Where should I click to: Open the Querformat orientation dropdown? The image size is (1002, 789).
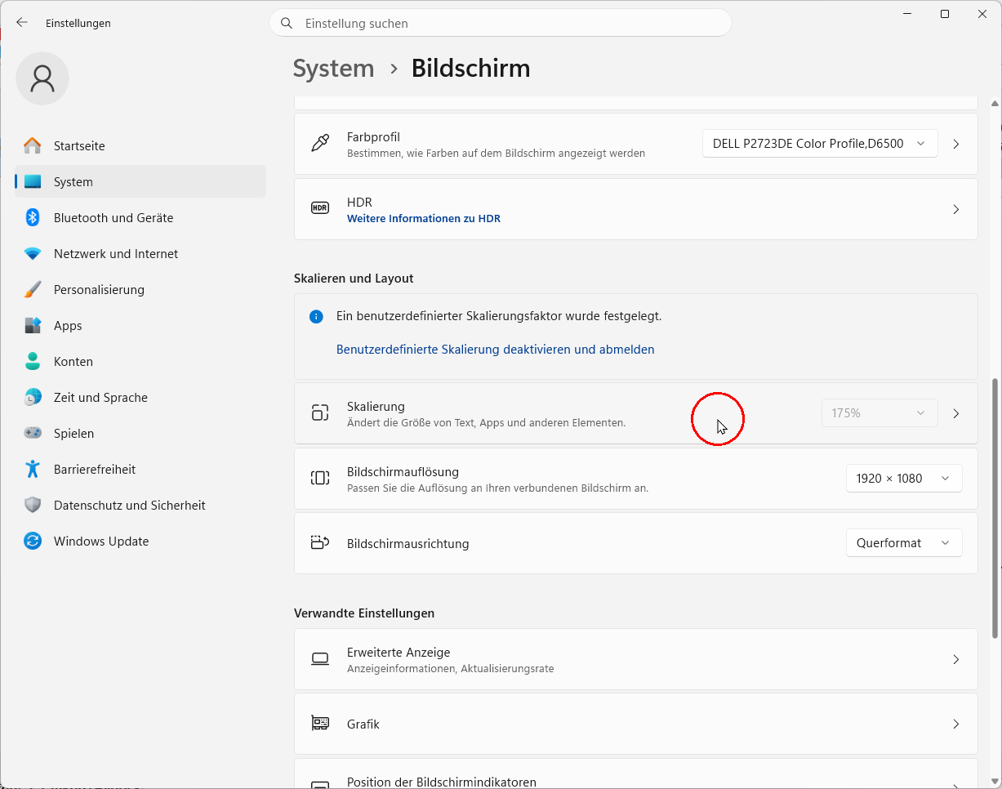(x=904, y=543)
